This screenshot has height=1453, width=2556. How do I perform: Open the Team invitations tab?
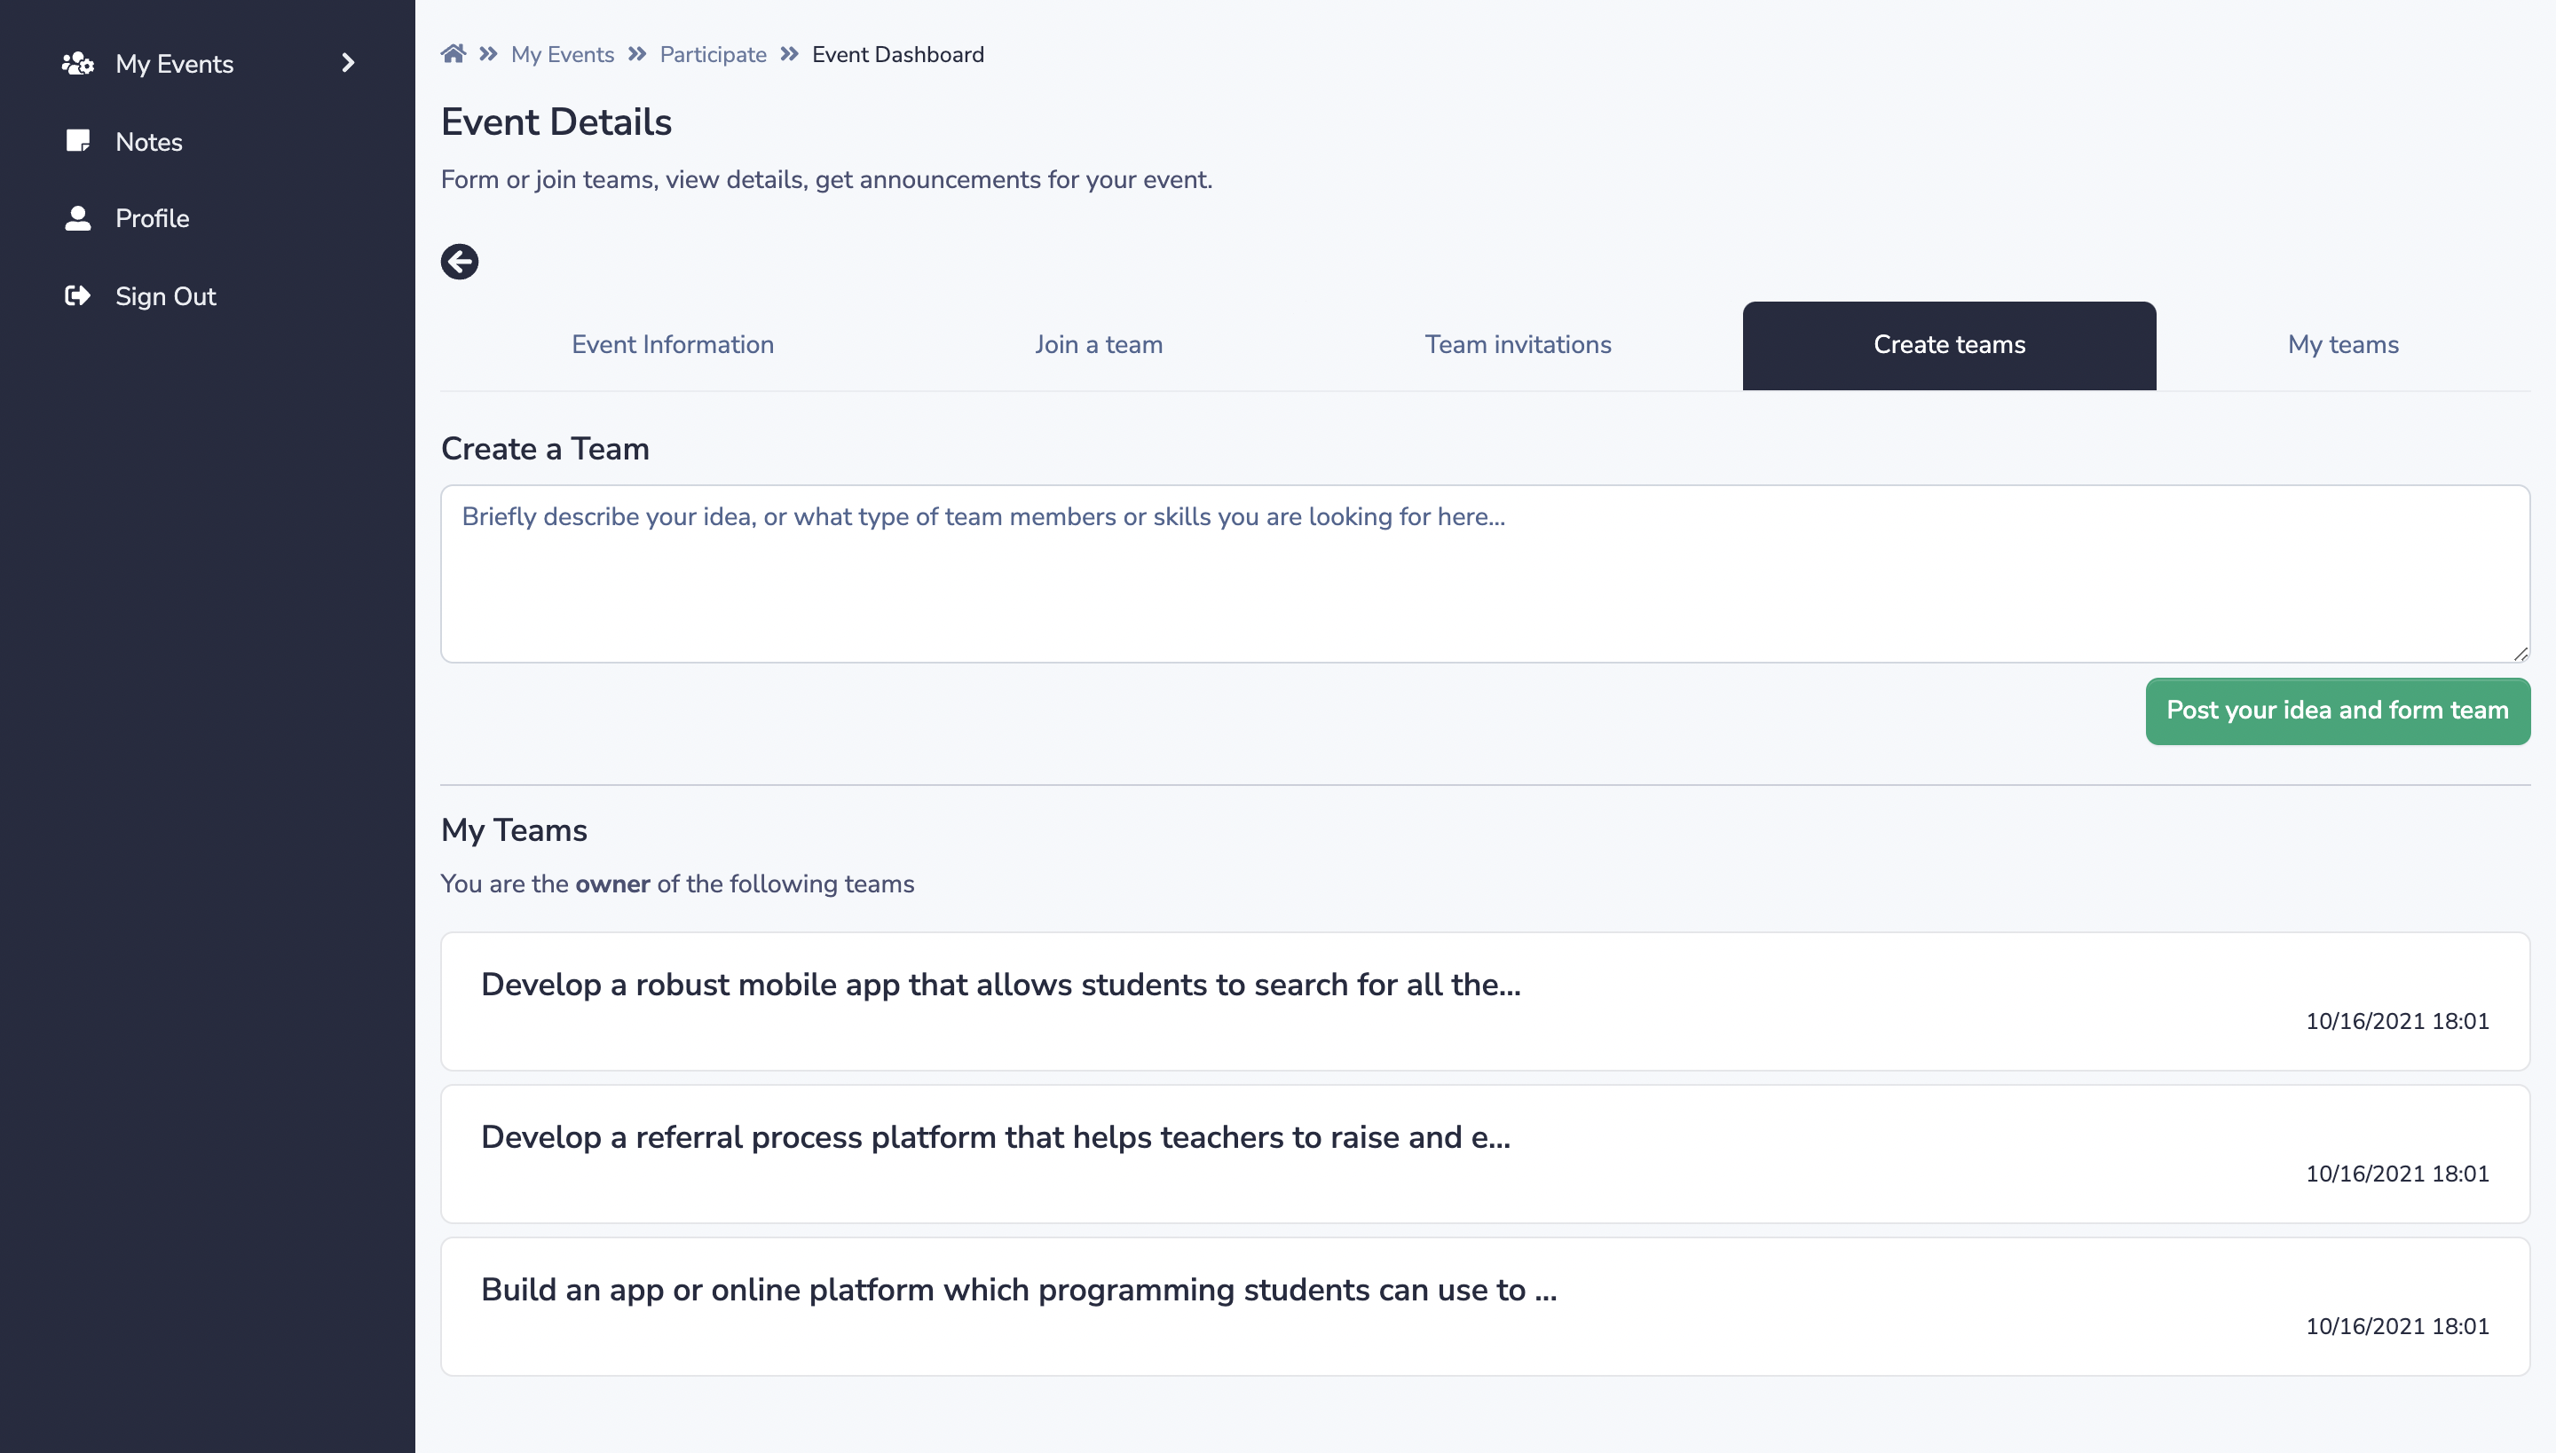(1518, 344)
